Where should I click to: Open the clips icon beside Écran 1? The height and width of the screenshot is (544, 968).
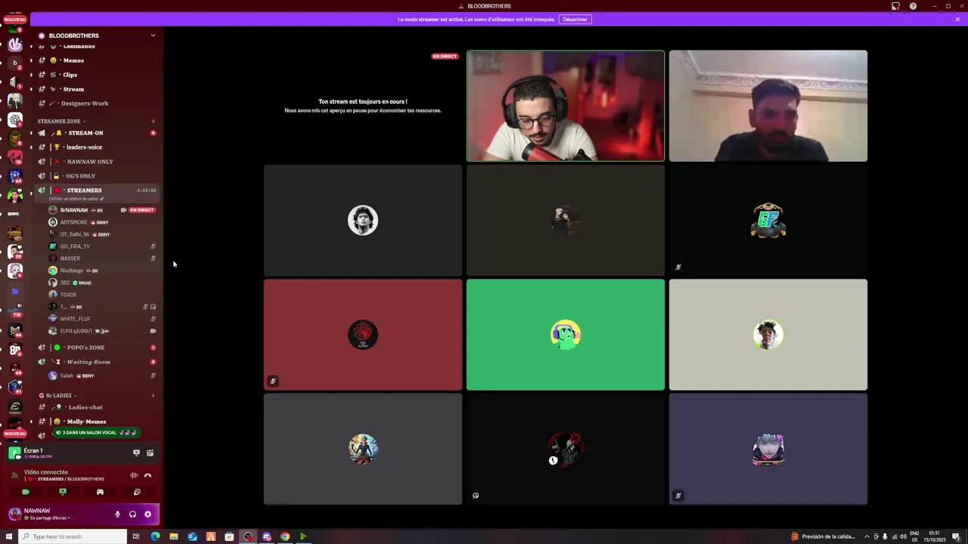150,453
